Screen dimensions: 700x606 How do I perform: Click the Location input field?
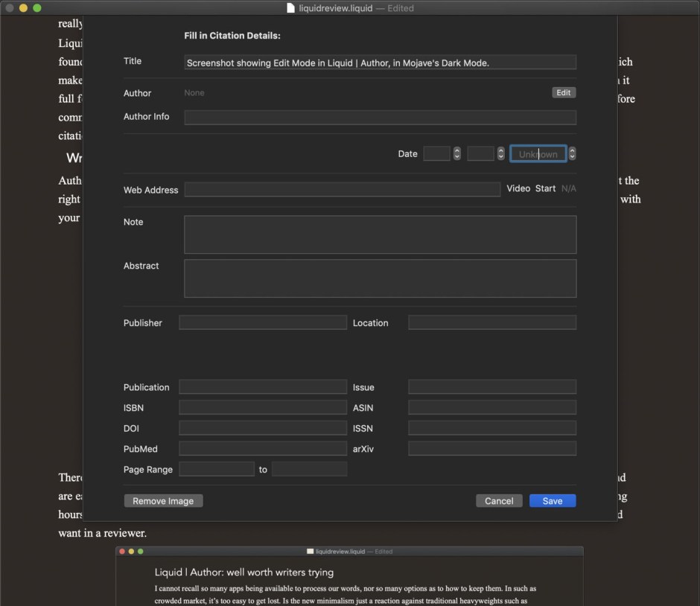[x=491, y=322]
